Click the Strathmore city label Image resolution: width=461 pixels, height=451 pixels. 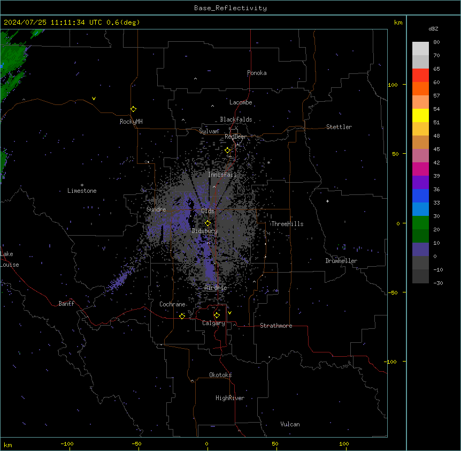click(x=276, y=326)
